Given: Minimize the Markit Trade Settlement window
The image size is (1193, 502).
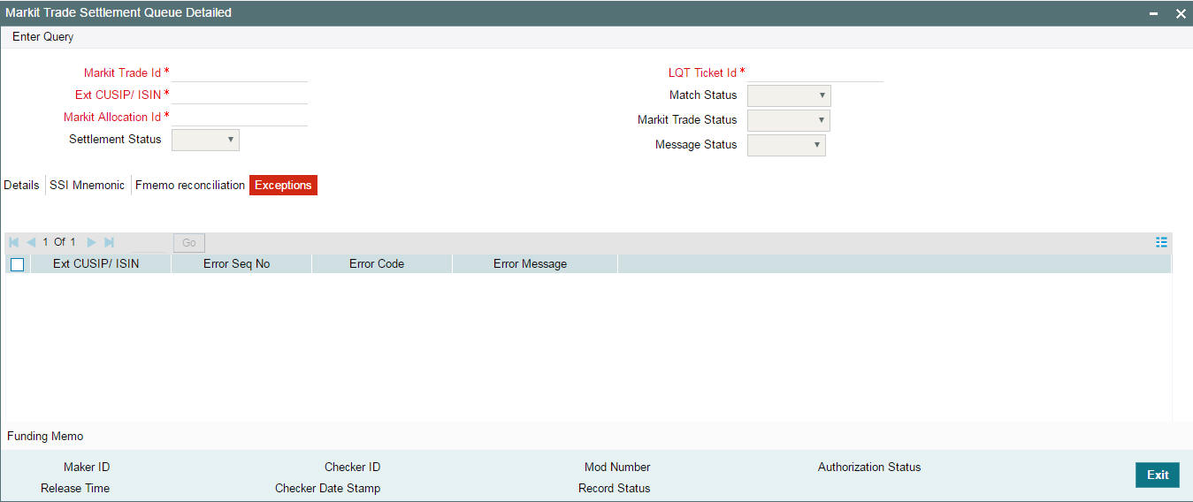Looking at the screenshot, I should (x=1154, y=13).
